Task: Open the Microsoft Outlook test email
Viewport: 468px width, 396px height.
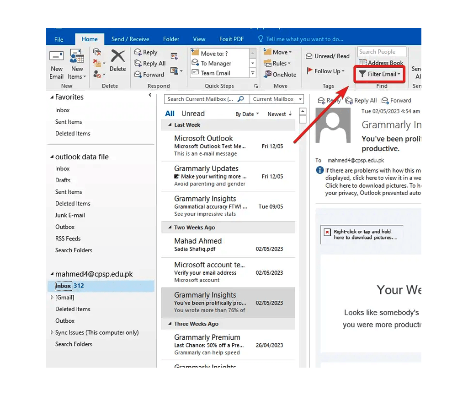Action: click(229, 146)
